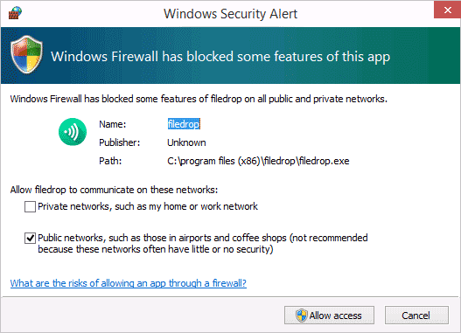Click the Public networks description text
Viewport: 461px width, 333px height.
[x=203, y=244]
